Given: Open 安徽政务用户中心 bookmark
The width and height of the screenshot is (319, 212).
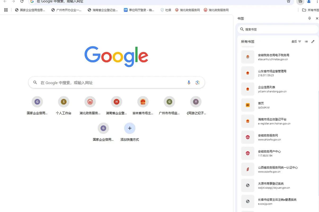Looking at the screenshot, I should pos(278,153).
